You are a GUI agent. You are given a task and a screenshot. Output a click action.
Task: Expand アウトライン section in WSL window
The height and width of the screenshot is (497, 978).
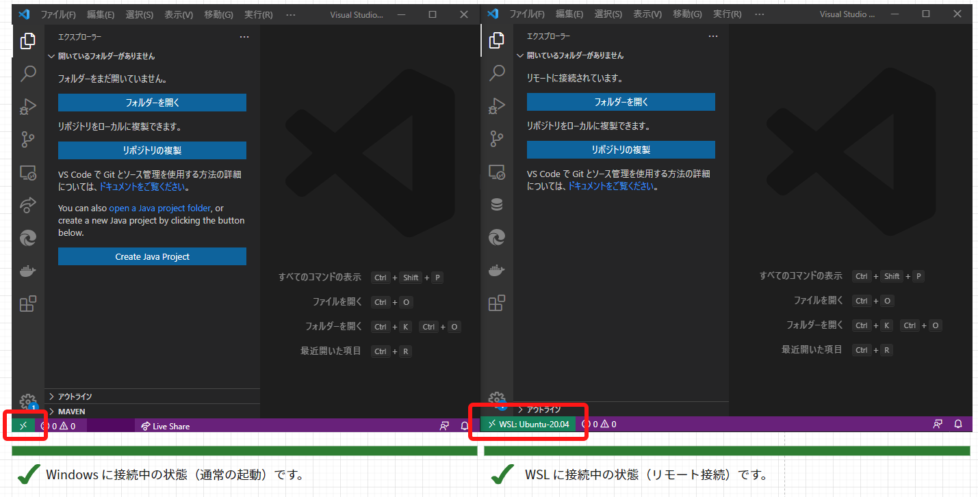pyautogui.click(x=621, y=409)
